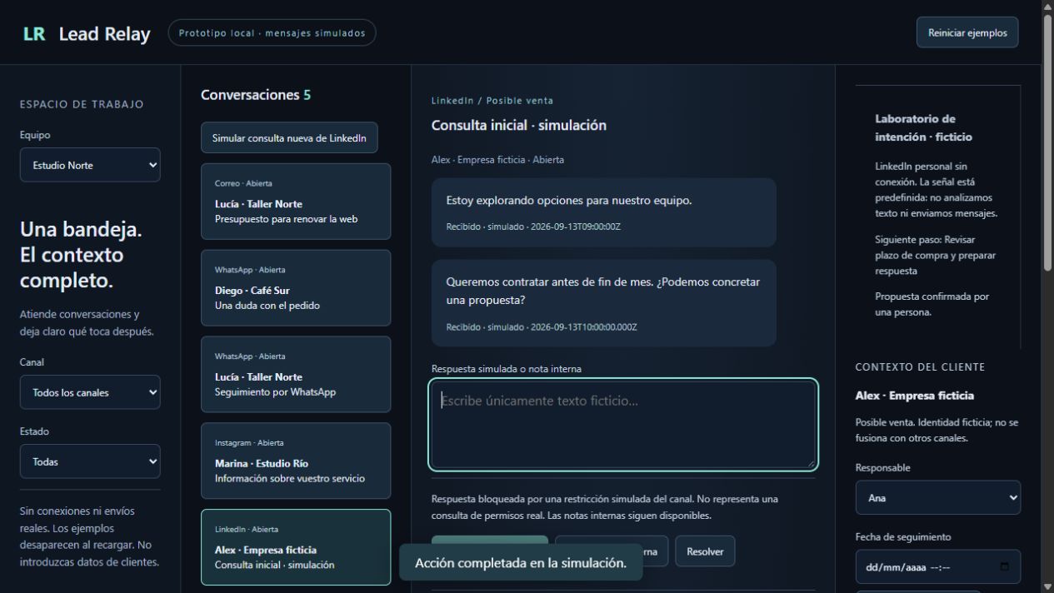Change the Responsable dropdown currently Ana
The width and height of the screenshot is (1054, 593).
pos(938,498)
